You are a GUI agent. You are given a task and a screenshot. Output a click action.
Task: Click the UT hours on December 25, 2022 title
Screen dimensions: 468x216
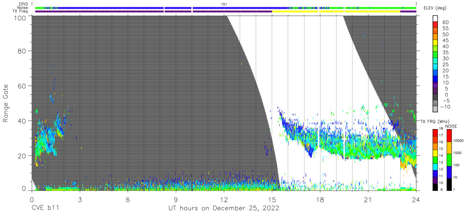pos(224,208)
